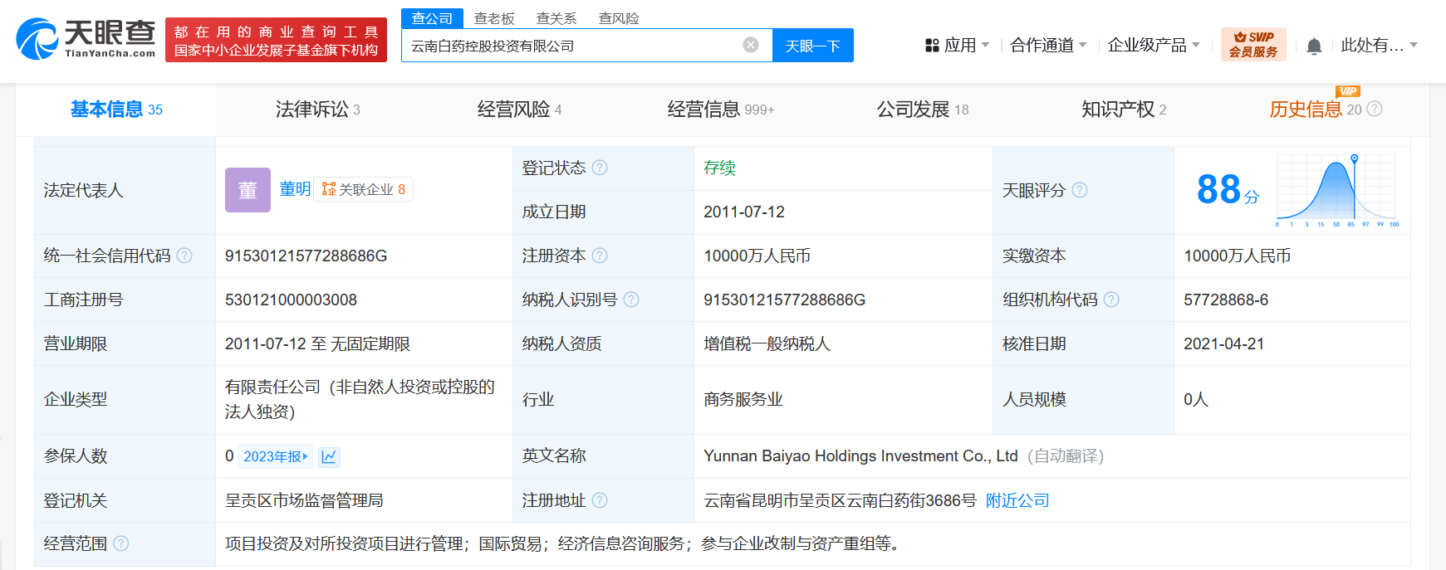Image resolution: width=1446 pixels, height=570 pixels.
Task: Click help icon next to 天眼评分
Action: tap(1080, 190)
